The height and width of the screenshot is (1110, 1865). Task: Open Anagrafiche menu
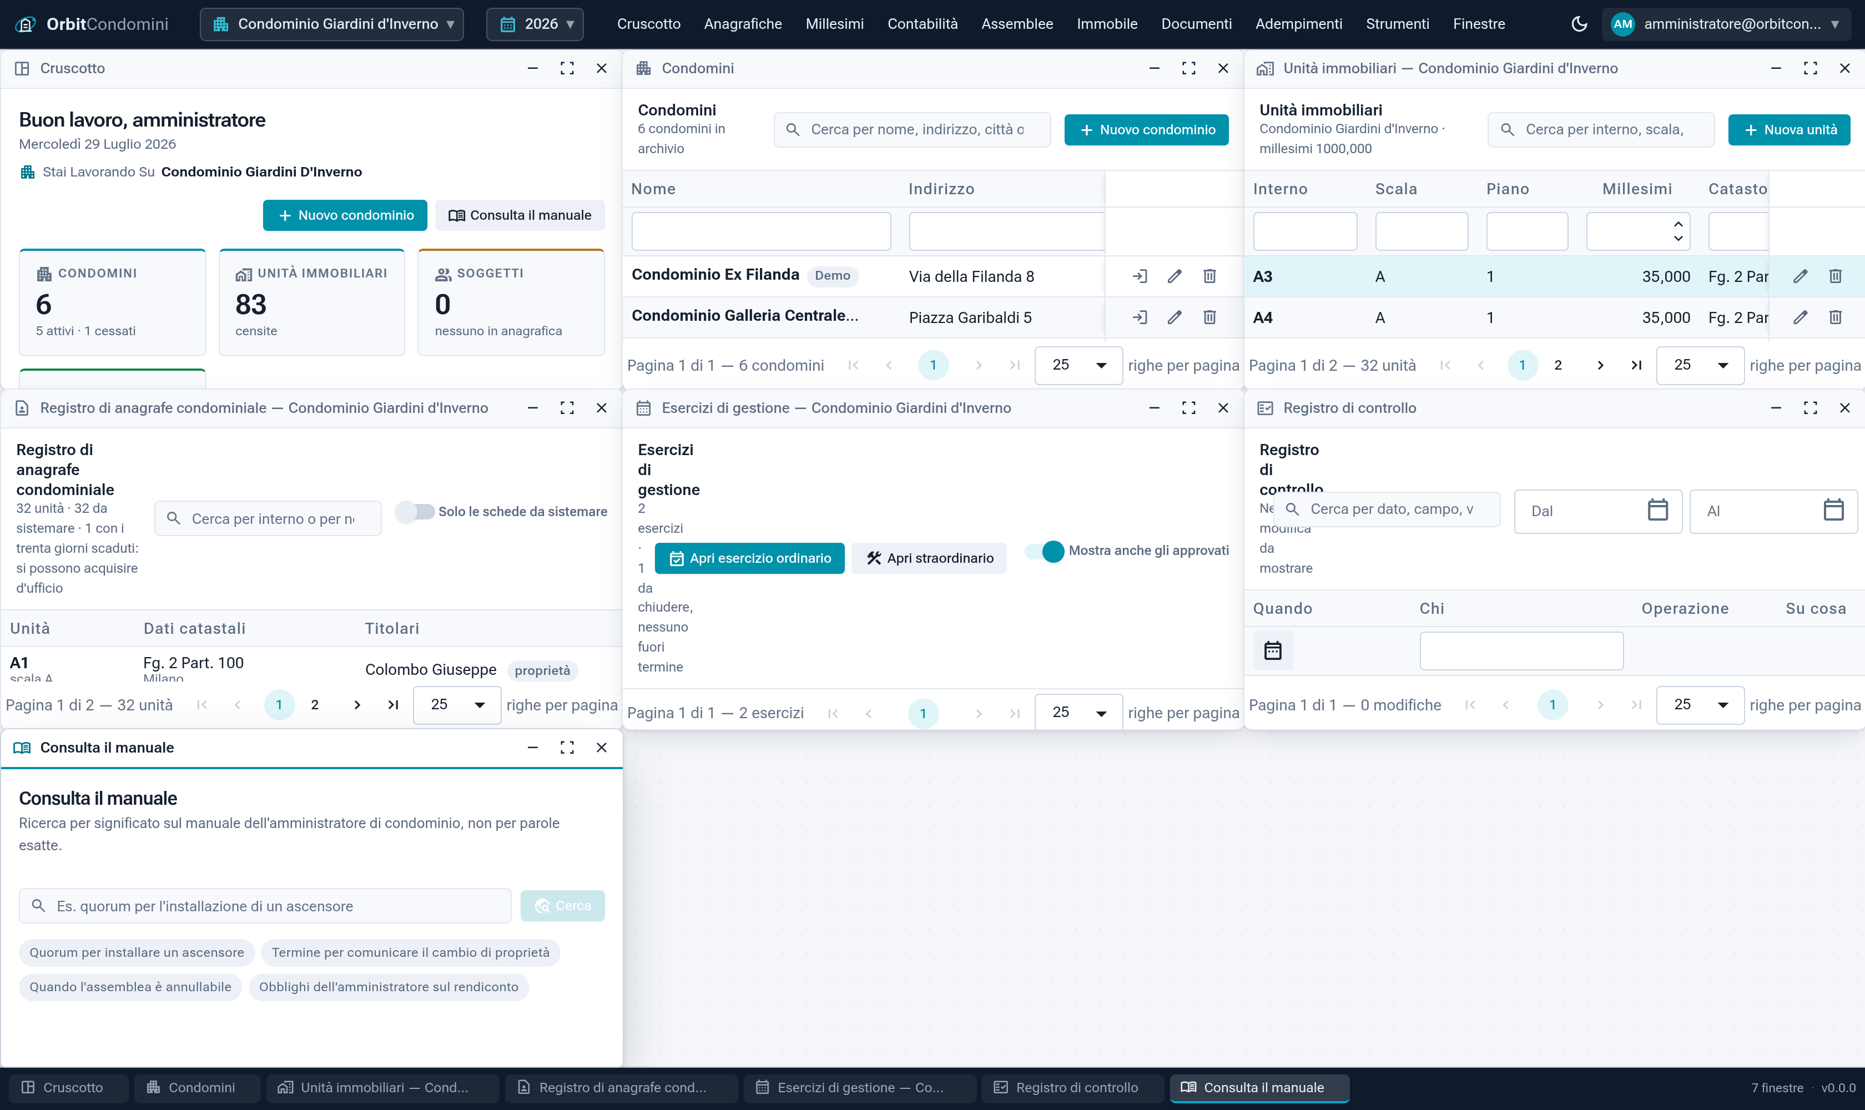(x=743, y=24)
